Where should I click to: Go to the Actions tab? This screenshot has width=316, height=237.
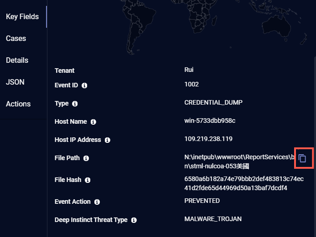(18, 104)
